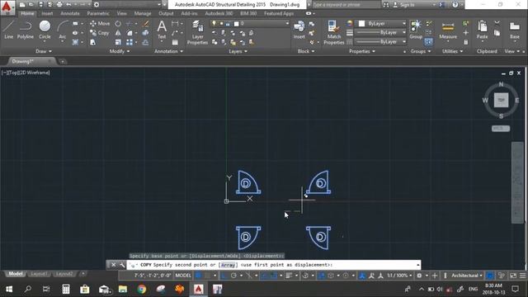Add new drawing tab with plus
The height and width of the screenshot is (297, 528).
[63, 61]
